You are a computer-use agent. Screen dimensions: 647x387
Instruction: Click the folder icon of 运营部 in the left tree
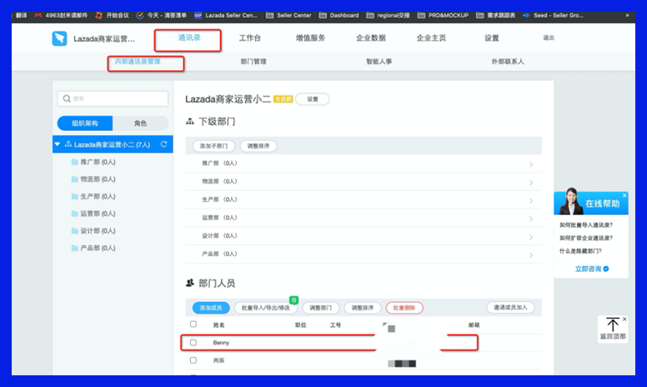click(x=75, y=214)
